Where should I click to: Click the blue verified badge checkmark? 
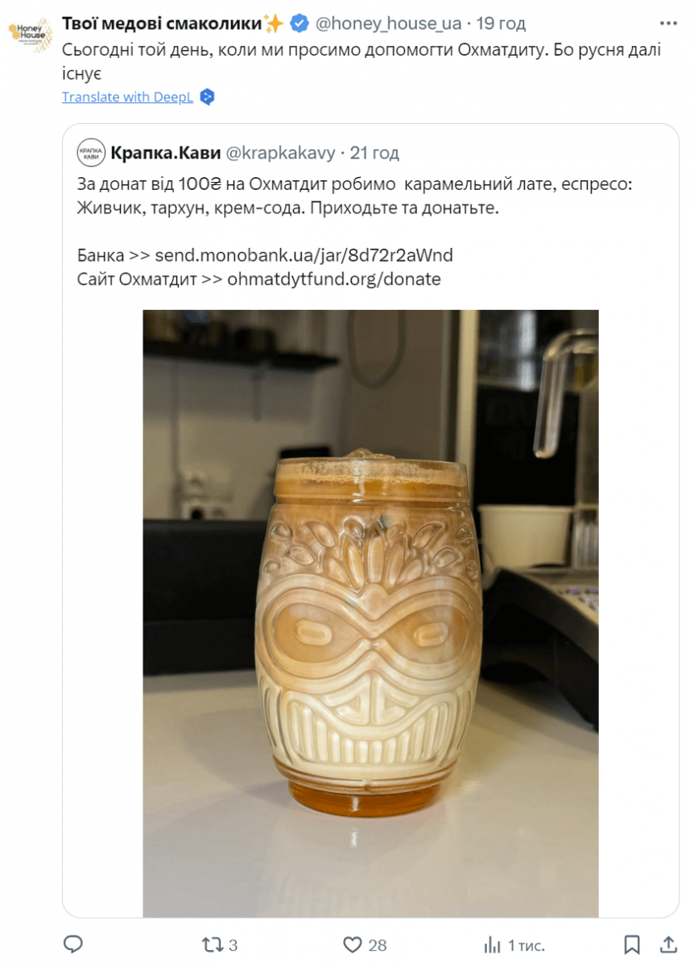299,24
